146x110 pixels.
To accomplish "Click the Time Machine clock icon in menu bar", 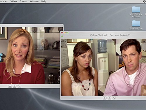I will (144, 1).
